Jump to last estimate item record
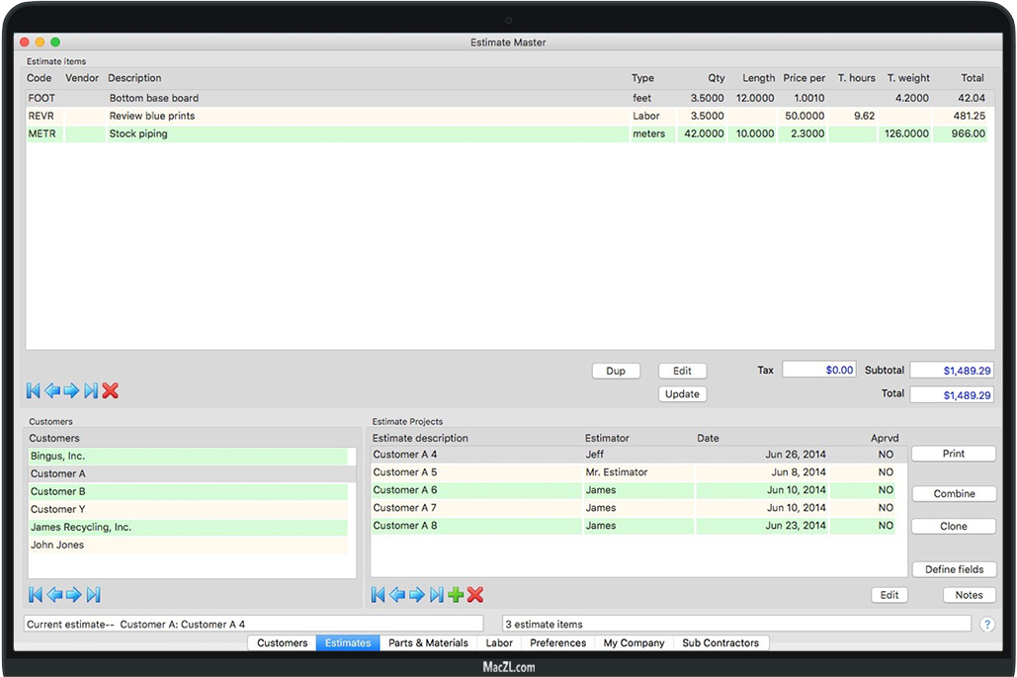1017x677 pixels. [91, 391]
